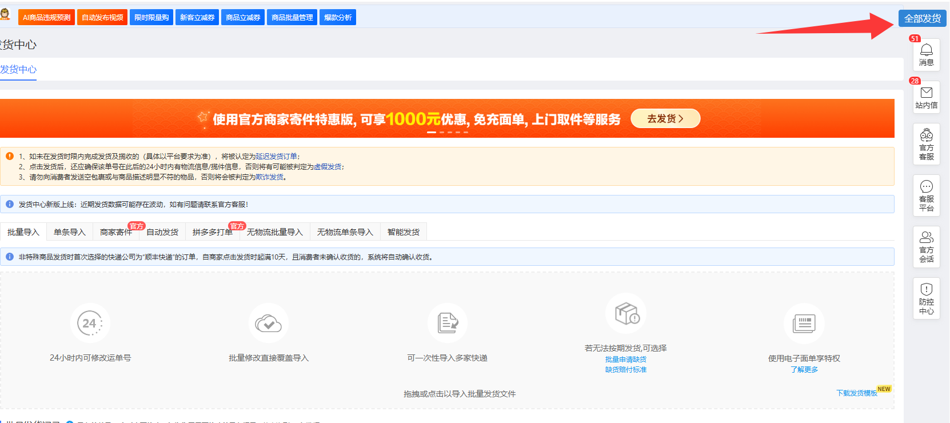Switch to the 单条导入 tab

click(70, 232)
